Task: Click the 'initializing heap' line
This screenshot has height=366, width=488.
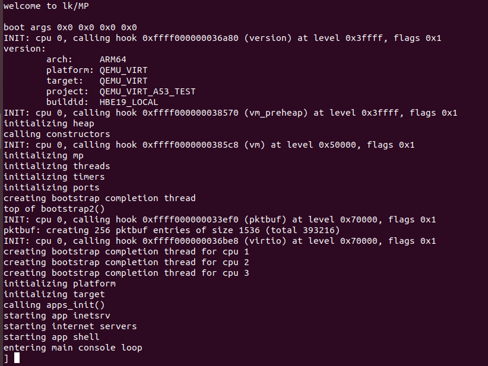Action: pyautogui.click(x=49, y=123)
